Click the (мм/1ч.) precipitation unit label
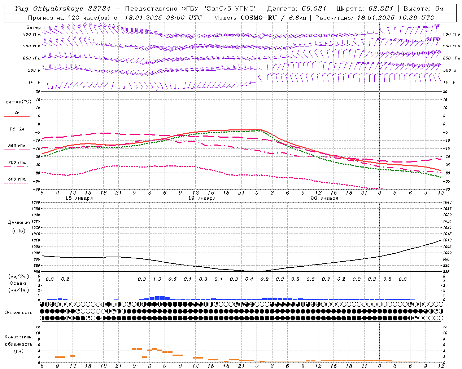Viewport: 462px width, 369px height. tap(19, 290)
